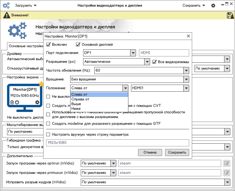Viewport: 235px width, 191px height.
Task: Open the HDMI1 reference monitor dropdown
Action: pos(186,88)
